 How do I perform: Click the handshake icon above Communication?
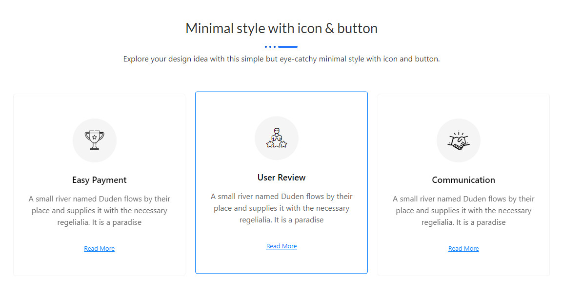point(458,140)
